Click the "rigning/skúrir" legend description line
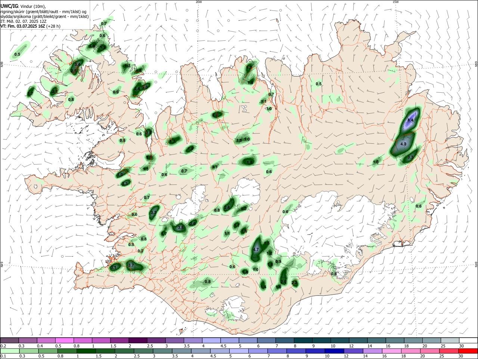The image size is (478, 359). coord(44,11)
